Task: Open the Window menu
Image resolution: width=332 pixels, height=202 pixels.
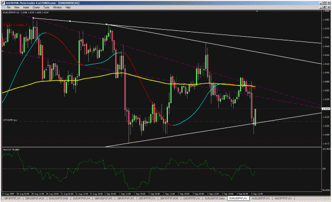Action: (x=57, y=7)
